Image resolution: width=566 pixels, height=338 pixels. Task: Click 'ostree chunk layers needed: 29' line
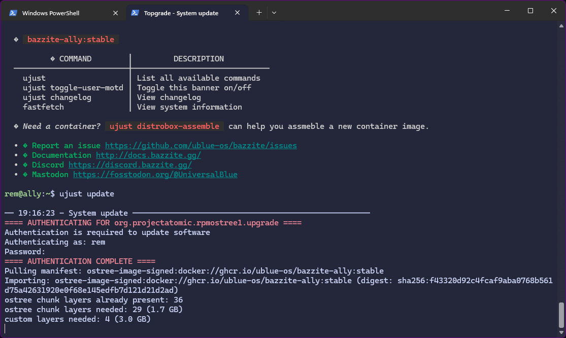[93, 310]
